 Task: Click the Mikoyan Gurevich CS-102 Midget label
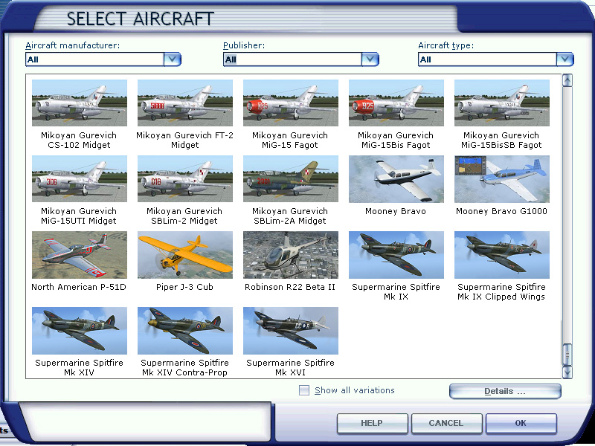pos(79,140)
